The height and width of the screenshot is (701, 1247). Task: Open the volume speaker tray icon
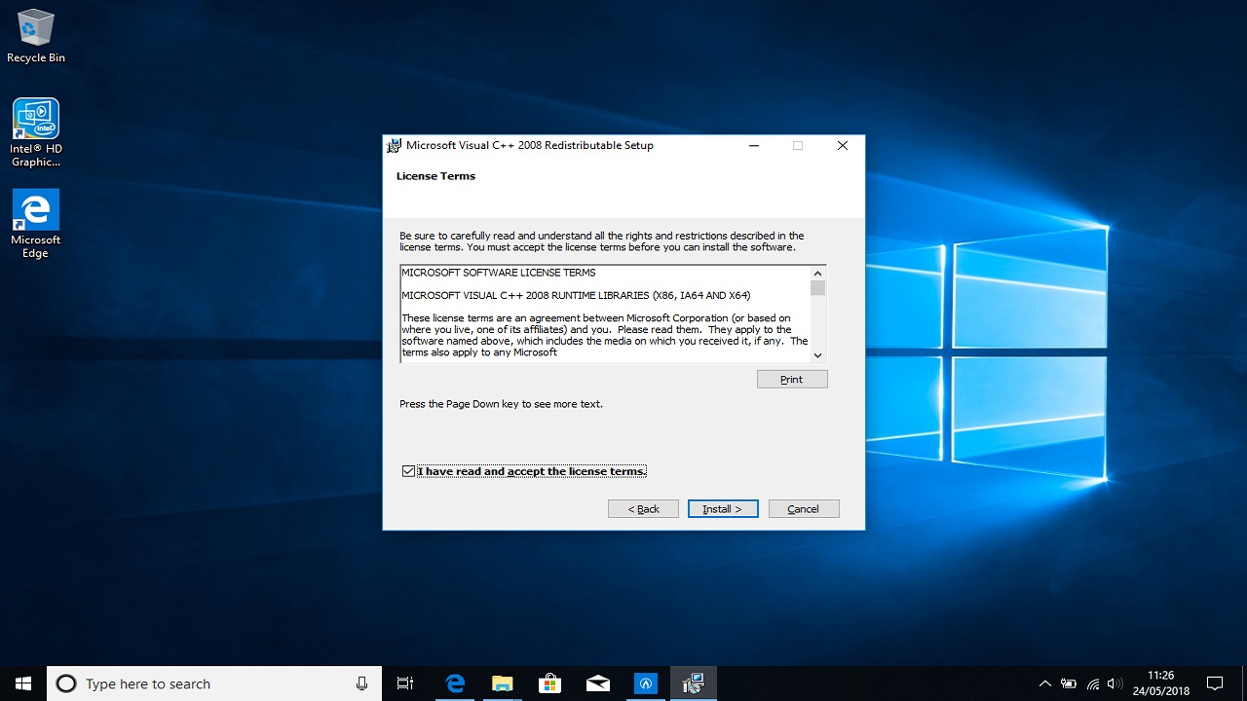[1115, 683]
